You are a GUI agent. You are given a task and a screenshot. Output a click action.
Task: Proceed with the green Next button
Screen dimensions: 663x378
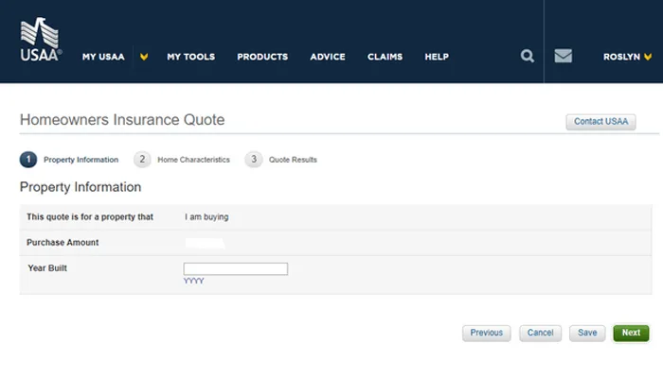(631, 333)
